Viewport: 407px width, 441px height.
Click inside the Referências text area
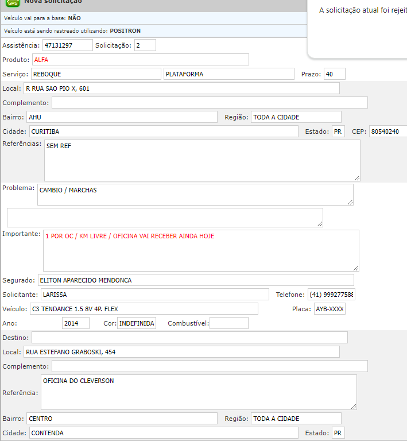tap(201, 160)
